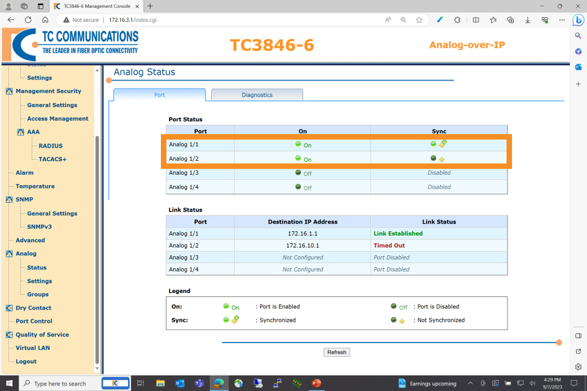Open split screen view
The width and height of the screenshot is (587, 391).
tap(476, 20)
